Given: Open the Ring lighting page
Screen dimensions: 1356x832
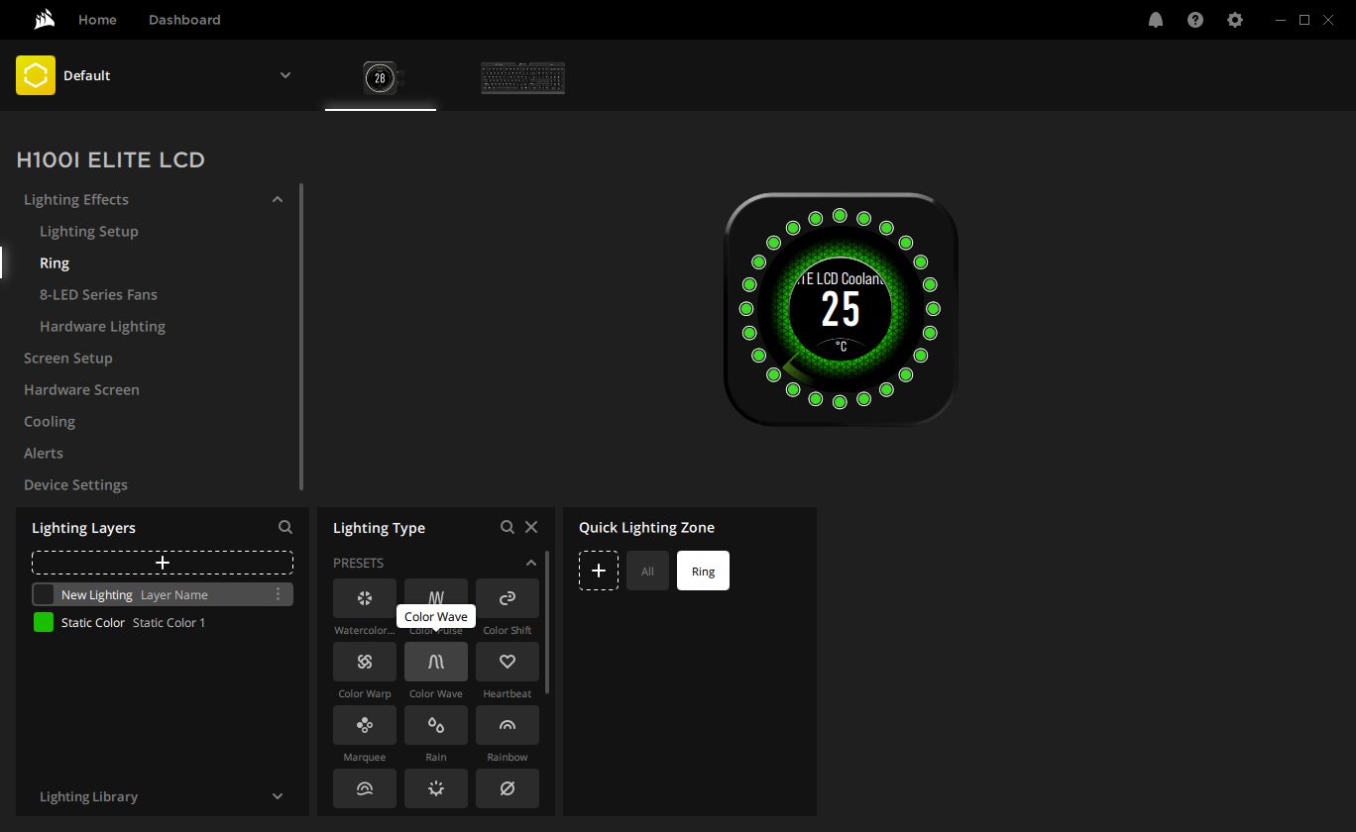Looking at the screenshot, I should click(x=55, y=262).
